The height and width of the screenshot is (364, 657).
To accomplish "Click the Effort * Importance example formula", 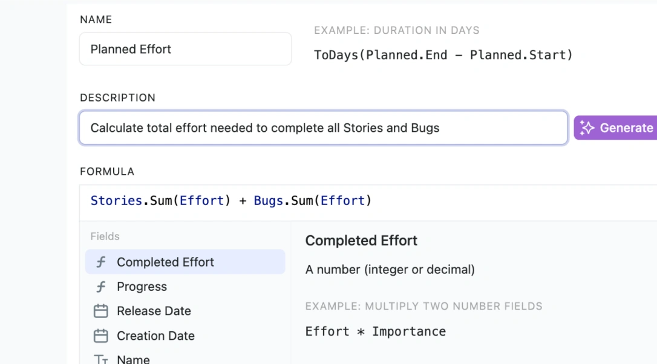I will tap(375, 331).
